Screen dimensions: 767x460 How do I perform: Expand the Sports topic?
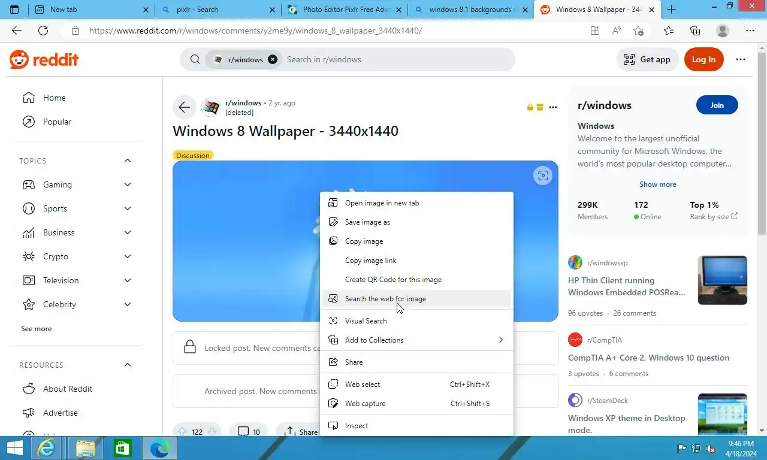click(x=128, y=208)
